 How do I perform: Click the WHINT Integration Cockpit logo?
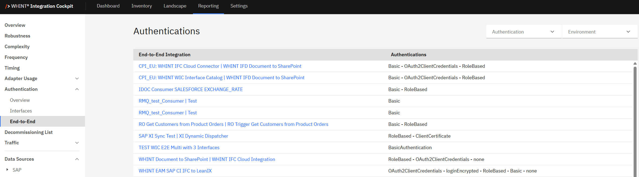(x=39, y=6)
